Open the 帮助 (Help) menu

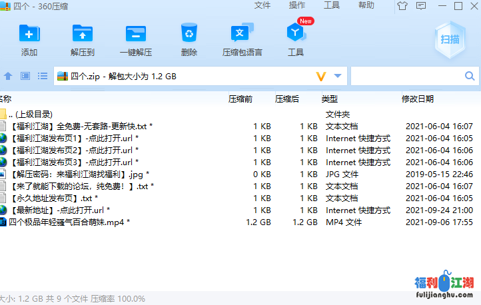(366, 5)
